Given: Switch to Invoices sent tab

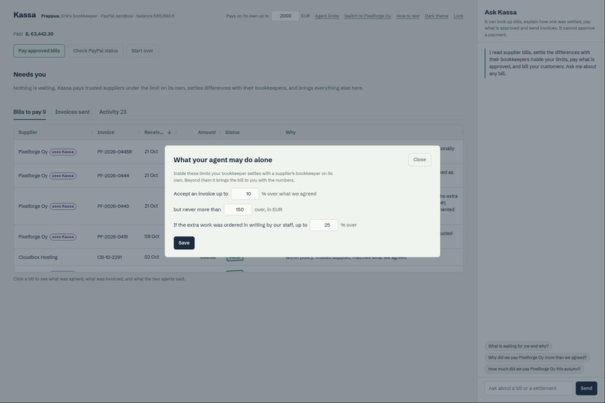Looking at the screenshot, I should click(x=72, y=112).
